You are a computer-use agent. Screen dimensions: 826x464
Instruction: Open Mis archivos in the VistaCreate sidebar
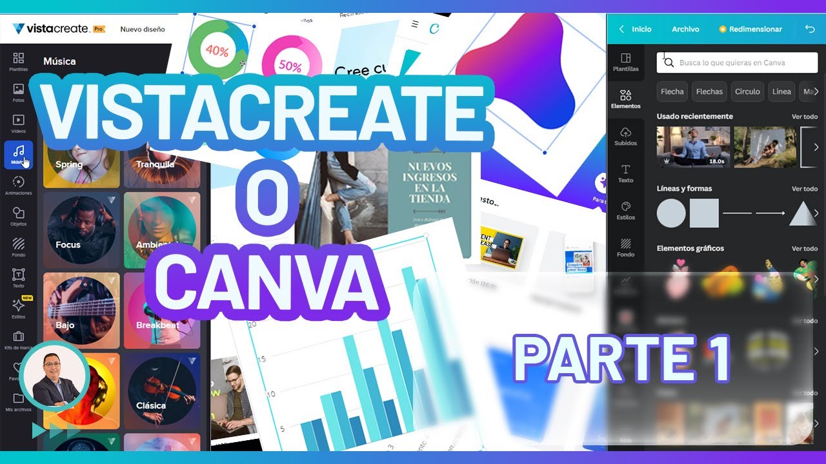pos(18,401)
